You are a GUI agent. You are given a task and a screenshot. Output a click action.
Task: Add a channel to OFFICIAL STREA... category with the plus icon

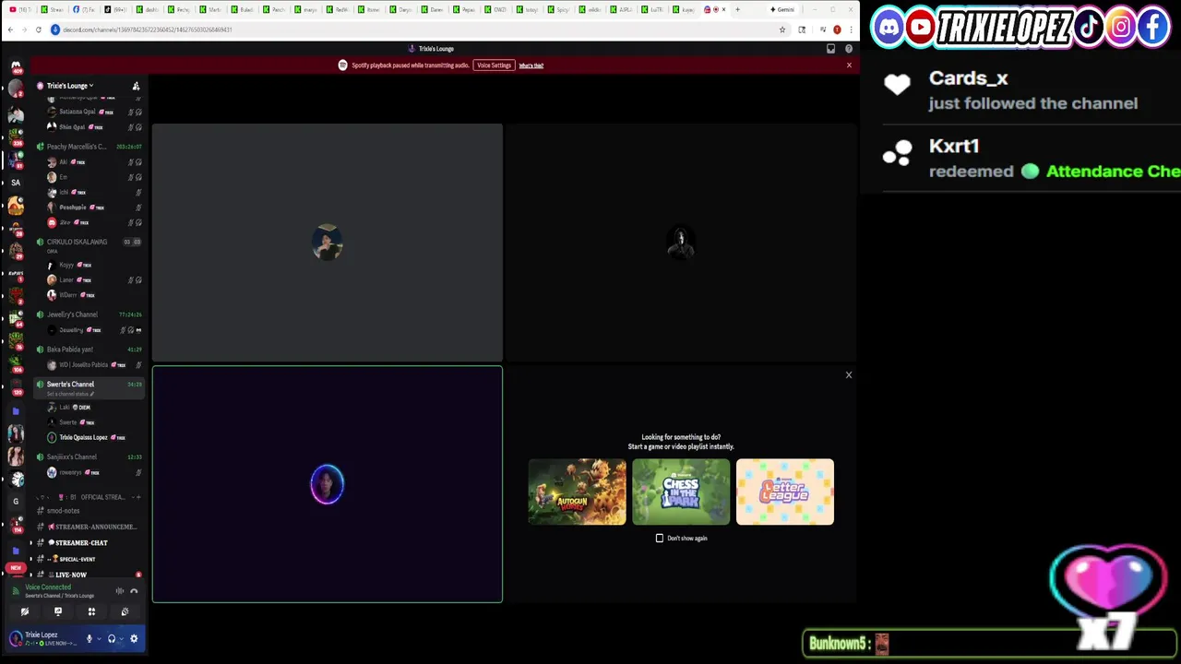137,497
